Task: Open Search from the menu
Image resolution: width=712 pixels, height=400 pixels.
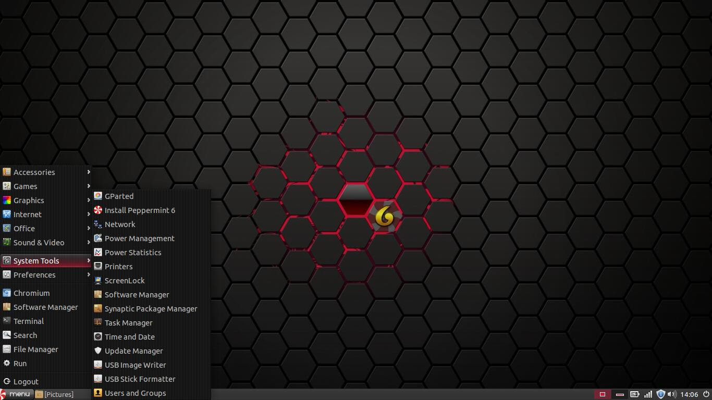Action: (46, 335)
